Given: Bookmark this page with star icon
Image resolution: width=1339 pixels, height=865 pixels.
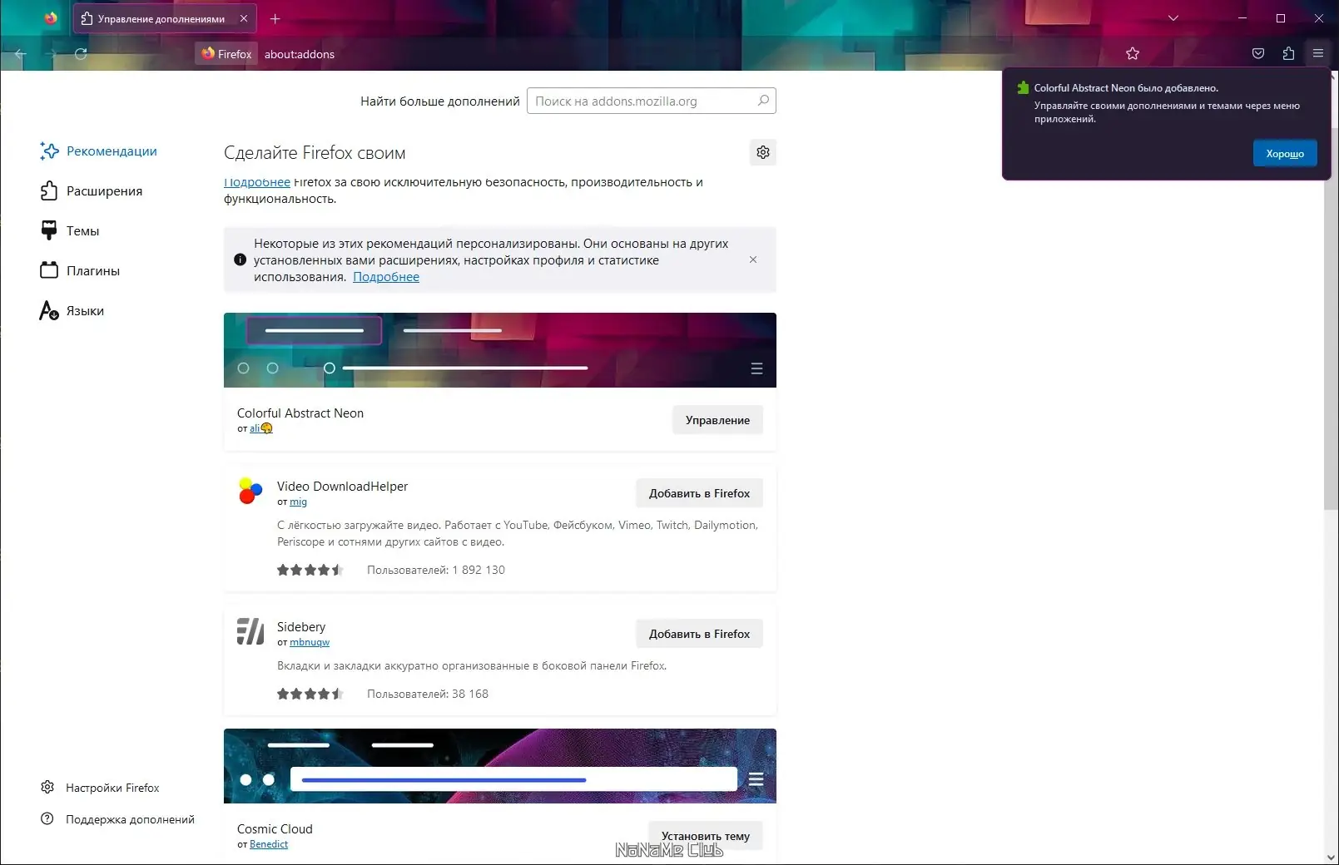Looking at the screenshot, I should pos(1133,54).
